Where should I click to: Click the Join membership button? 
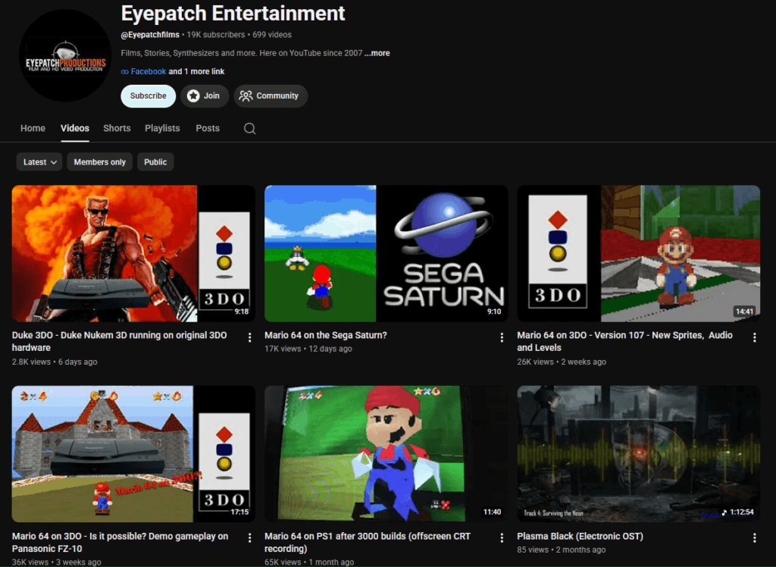click(x=205, y=96)
